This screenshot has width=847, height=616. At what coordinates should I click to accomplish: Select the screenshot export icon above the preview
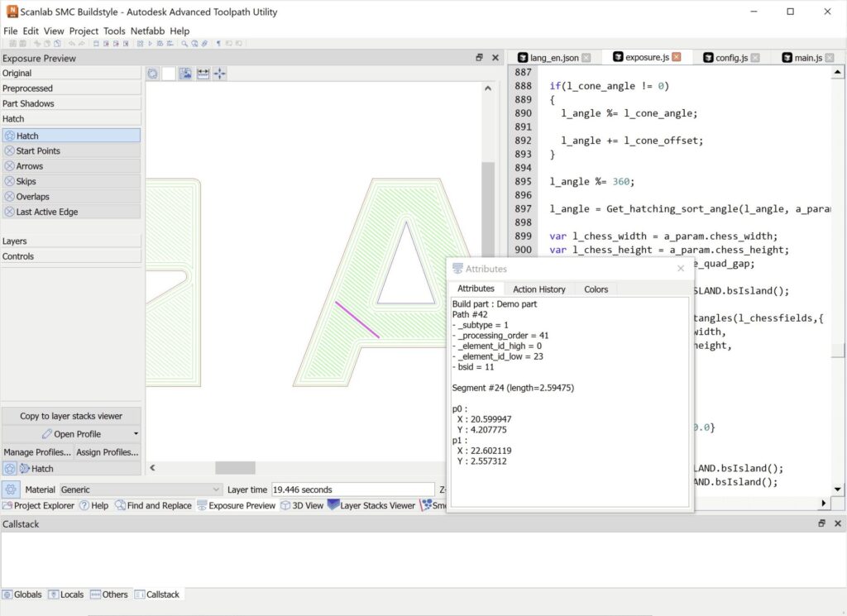[x=185, y=74]
